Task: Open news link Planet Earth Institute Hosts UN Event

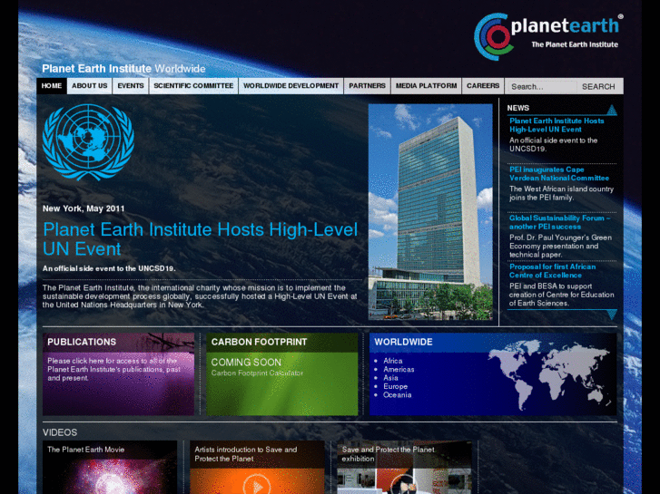Action: (557, 125)
